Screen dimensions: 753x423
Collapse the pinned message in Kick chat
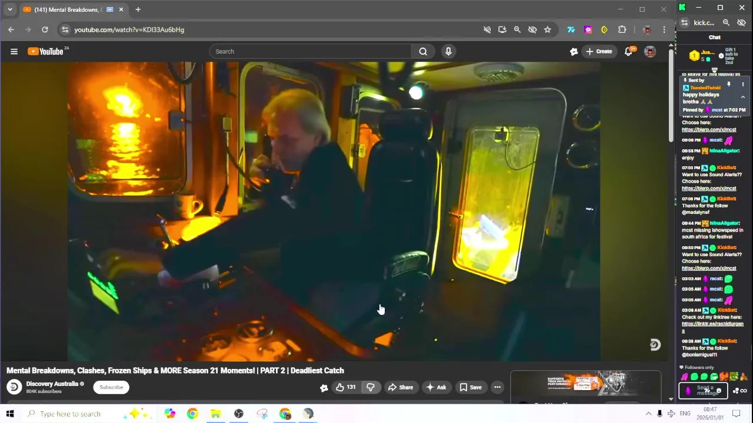pos(742,97)
